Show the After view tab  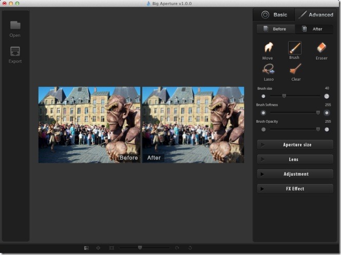[314, 29]
